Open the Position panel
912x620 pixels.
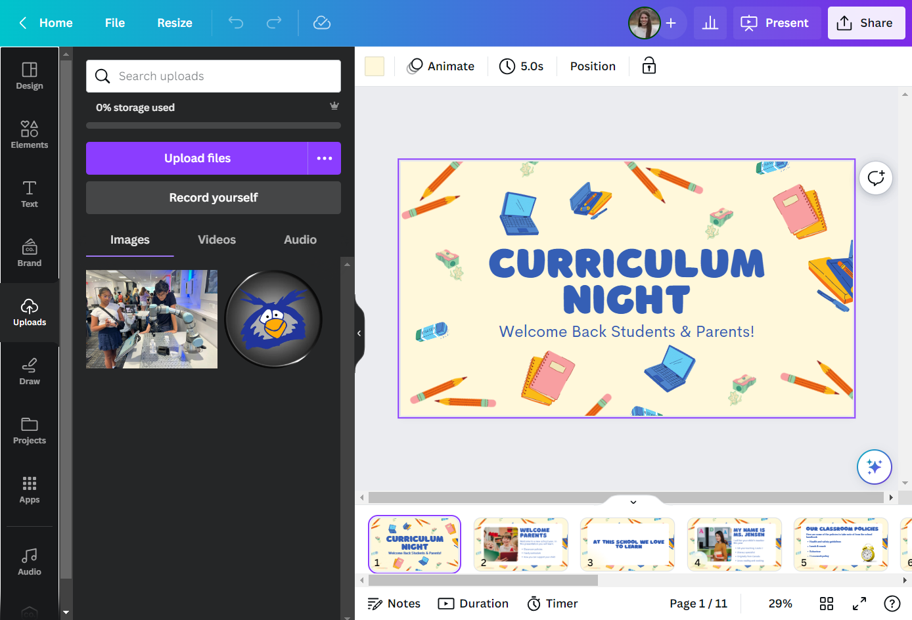point(593,66)
